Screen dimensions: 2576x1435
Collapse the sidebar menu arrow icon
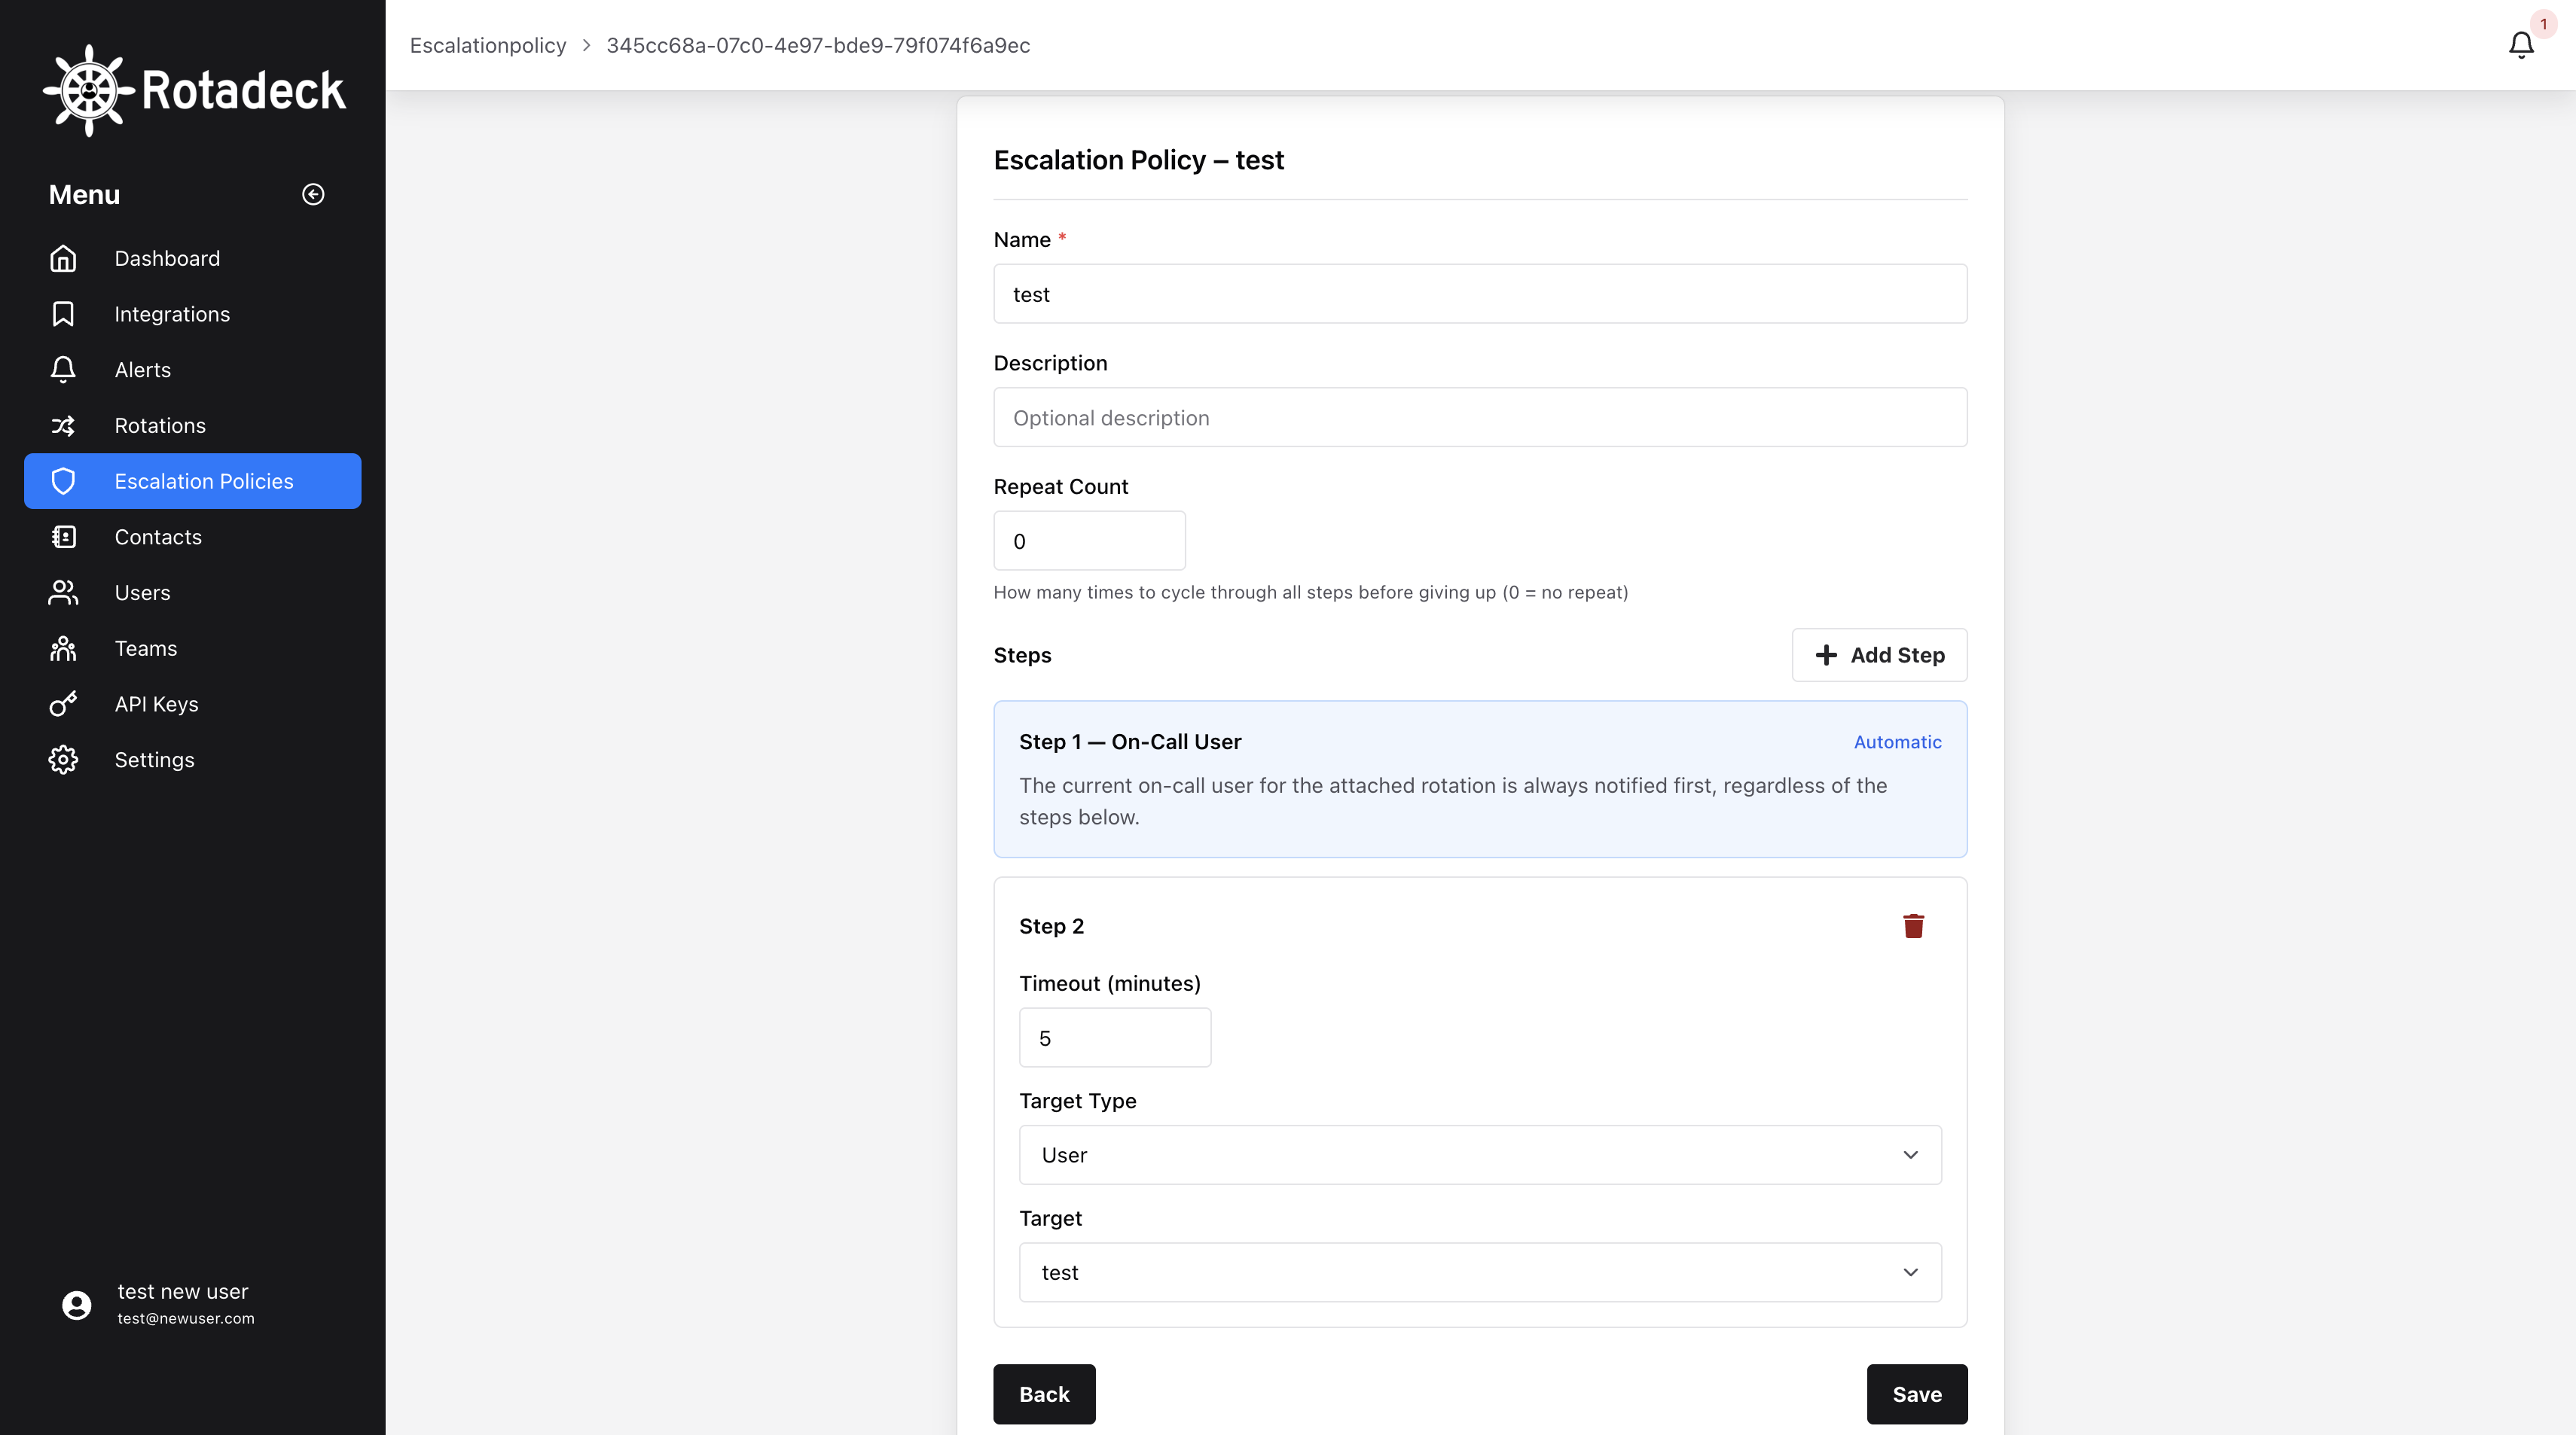pyautogui.click(x=313, y=193)
